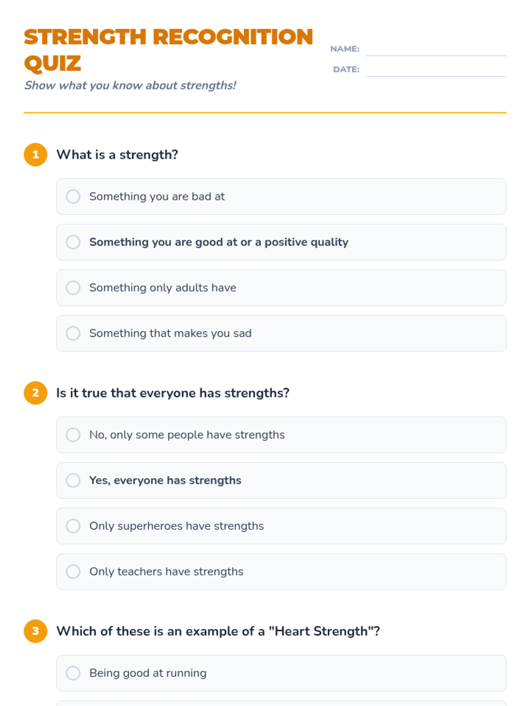The height and width of the screenshot is (706, 530).
Task: Click "Is it true that everyone has strengths?" text
Action: (x=173, y=393)
